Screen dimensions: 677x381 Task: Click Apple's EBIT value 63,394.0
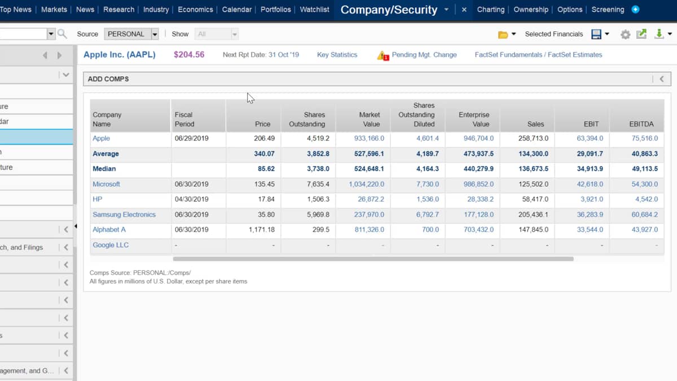click(590, 138)
